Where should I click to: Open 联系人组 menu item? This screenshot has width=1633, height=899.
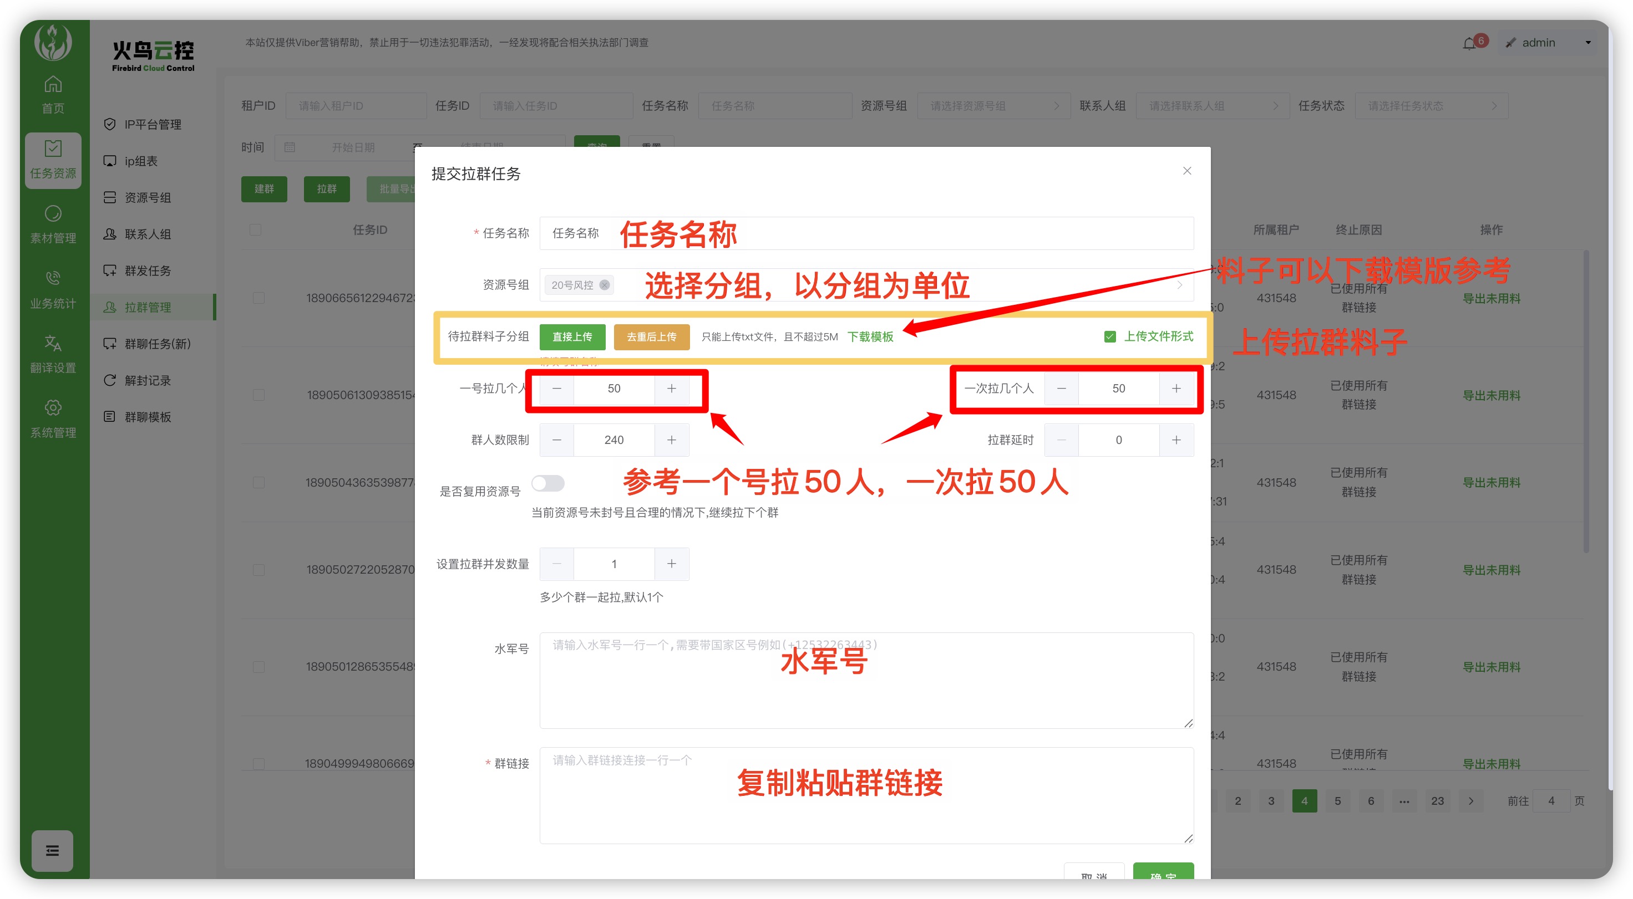click(x=148, y=234)
